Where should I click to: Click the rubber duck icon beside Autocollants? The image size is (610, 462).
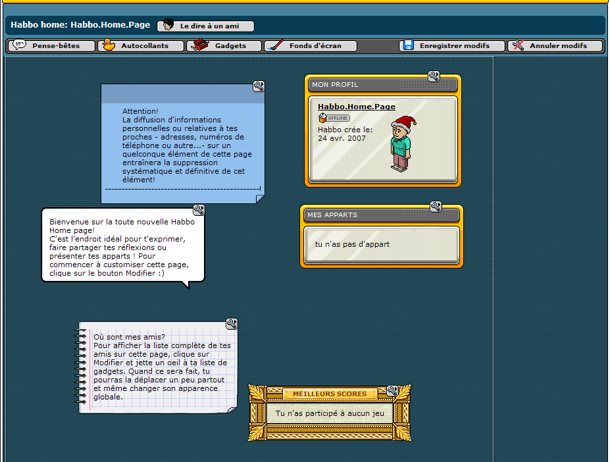point(109,45)
